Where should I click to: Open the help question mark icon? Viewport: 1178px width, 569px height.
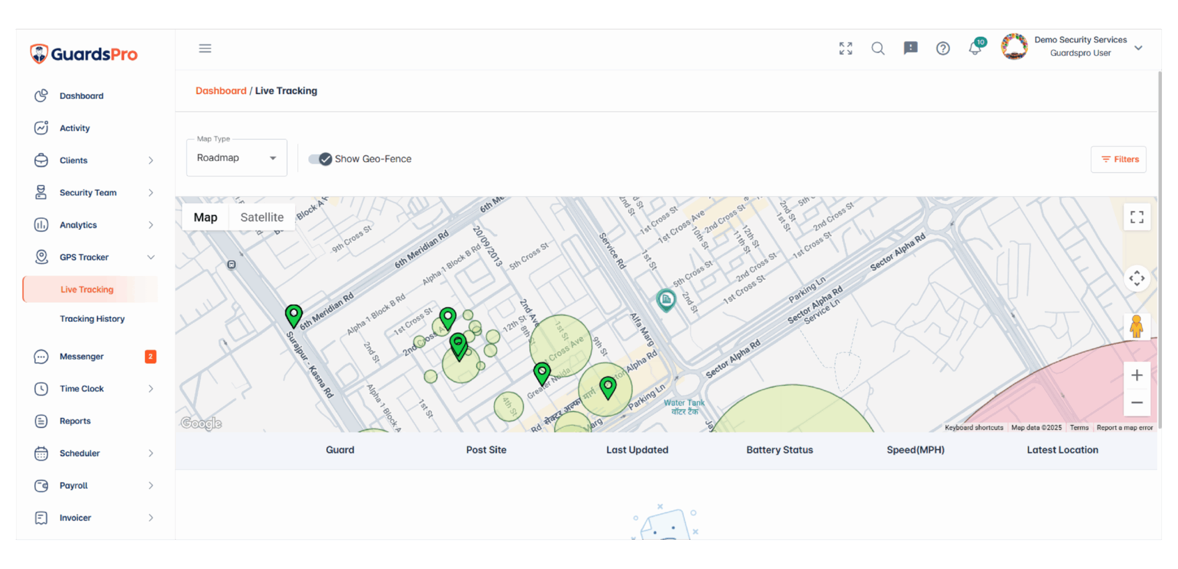(x=943, y=48)
